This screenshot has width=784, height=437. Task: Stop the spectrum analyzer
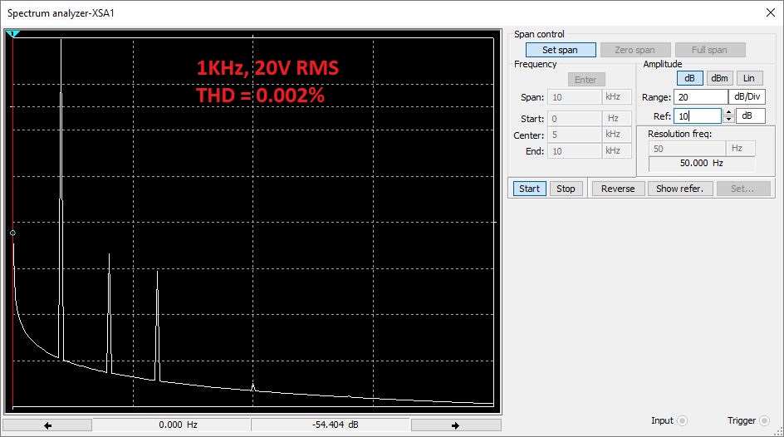click(566, 189)
